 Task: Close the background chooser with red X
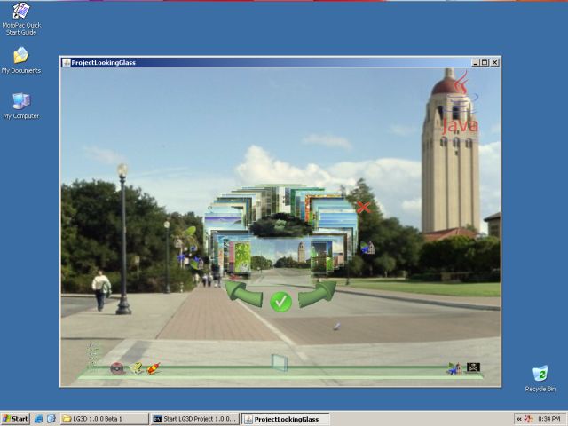click(363, 207)
